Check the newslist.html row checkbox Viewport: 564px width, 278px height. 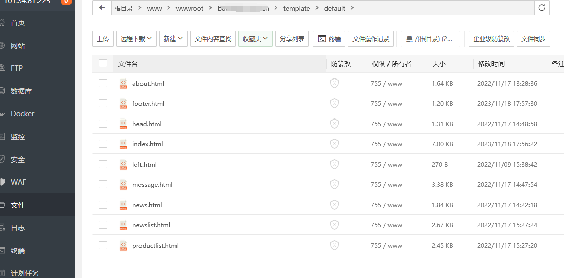point(103,225)
